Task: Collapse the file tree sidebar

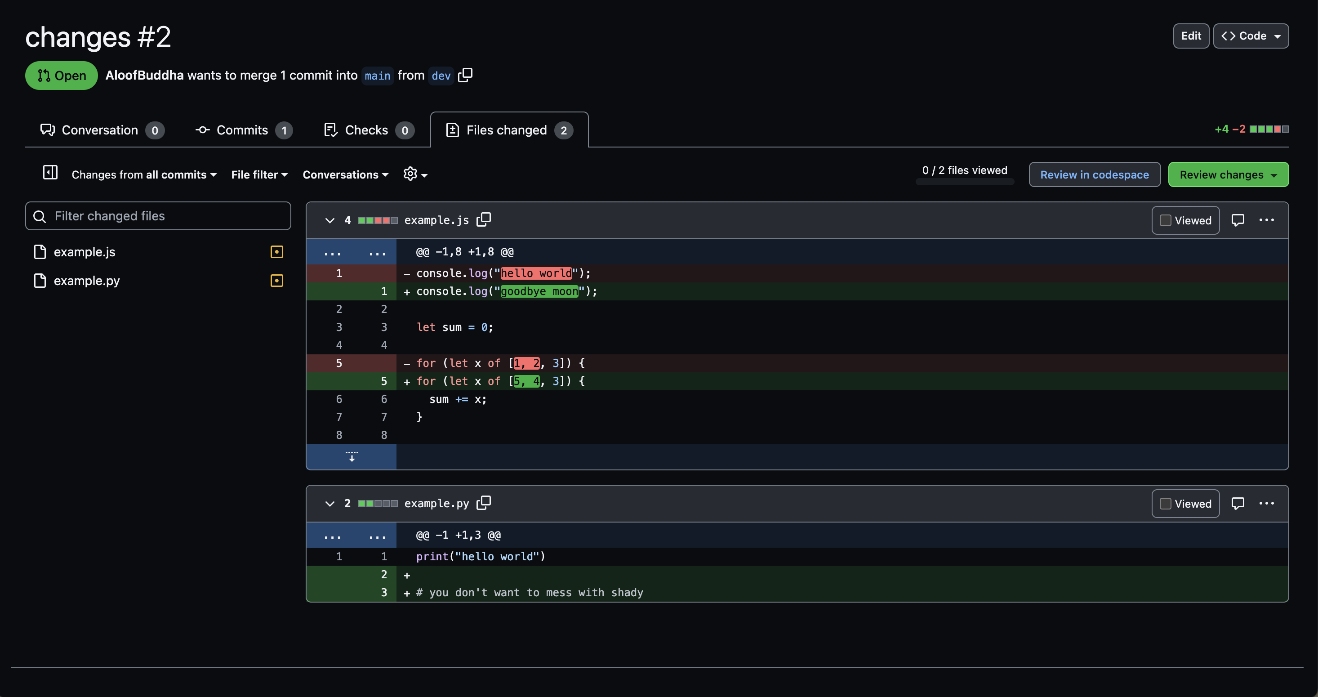Action: pyautogui.click(x=50, y=173)
